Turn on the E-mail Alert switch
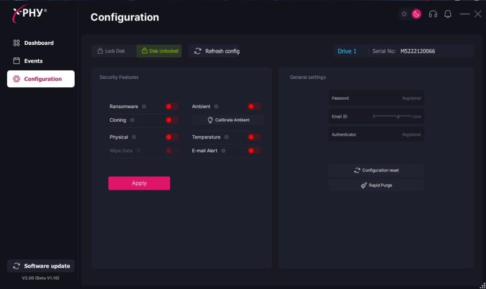The width and height of the screenshot is (486, 289). coord(254,150)
